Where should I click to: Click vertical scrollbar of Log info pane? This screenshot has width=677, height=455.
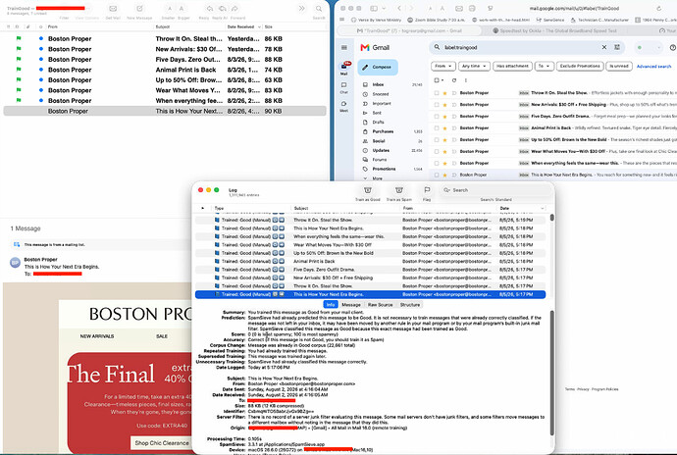point(551,372)
